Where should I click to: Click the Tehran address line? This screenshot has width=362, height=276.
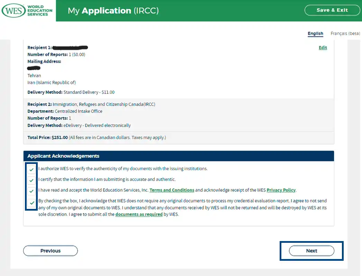[x=34, y=75]
